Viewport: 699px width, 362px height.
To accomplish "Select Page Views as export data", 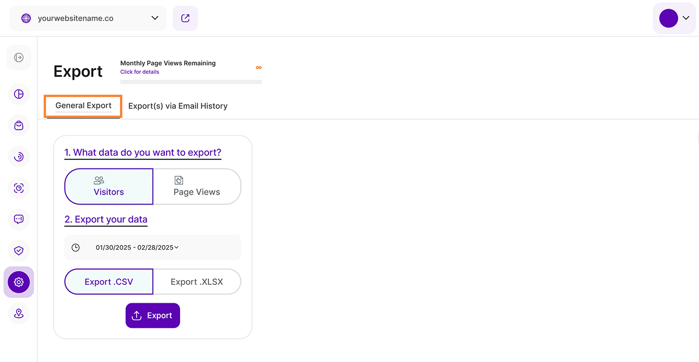I will [x=197, y=187].
